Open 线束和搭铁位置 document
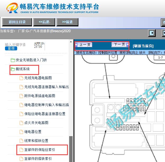165x162 pixels. (36, 141)
